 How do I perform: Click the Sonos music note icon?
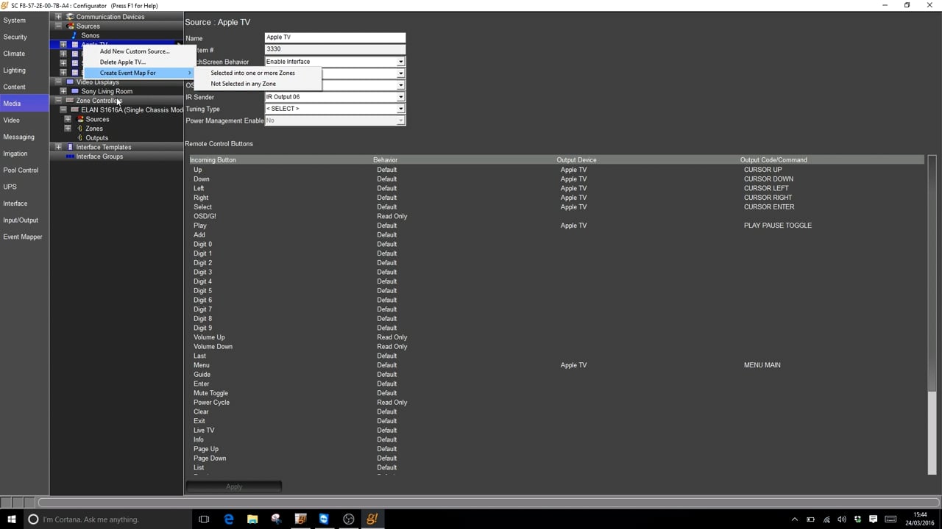(x=74, y=35)
